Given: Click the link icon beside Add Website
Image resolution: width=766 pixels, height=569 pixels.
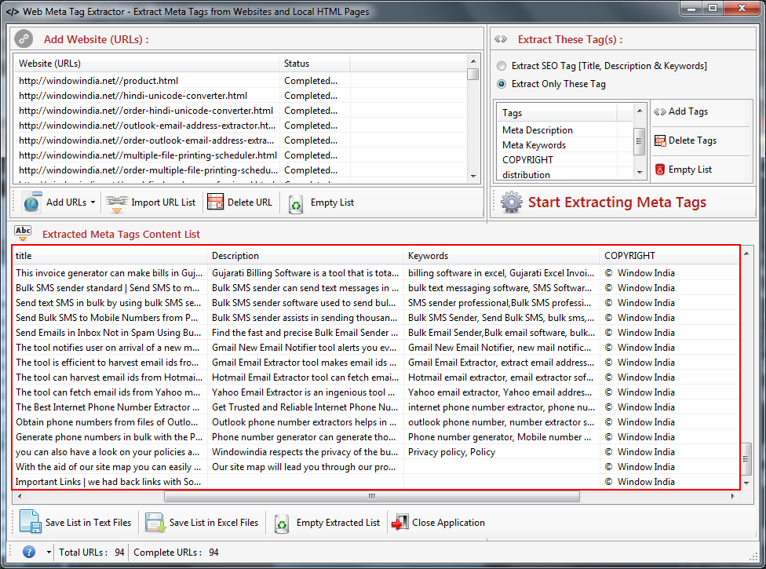Looking at the screenshot, I should [24, 38].
